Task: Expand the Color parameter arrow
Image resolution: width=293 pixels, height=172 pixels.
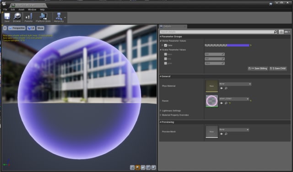Action: pos(163,46)
